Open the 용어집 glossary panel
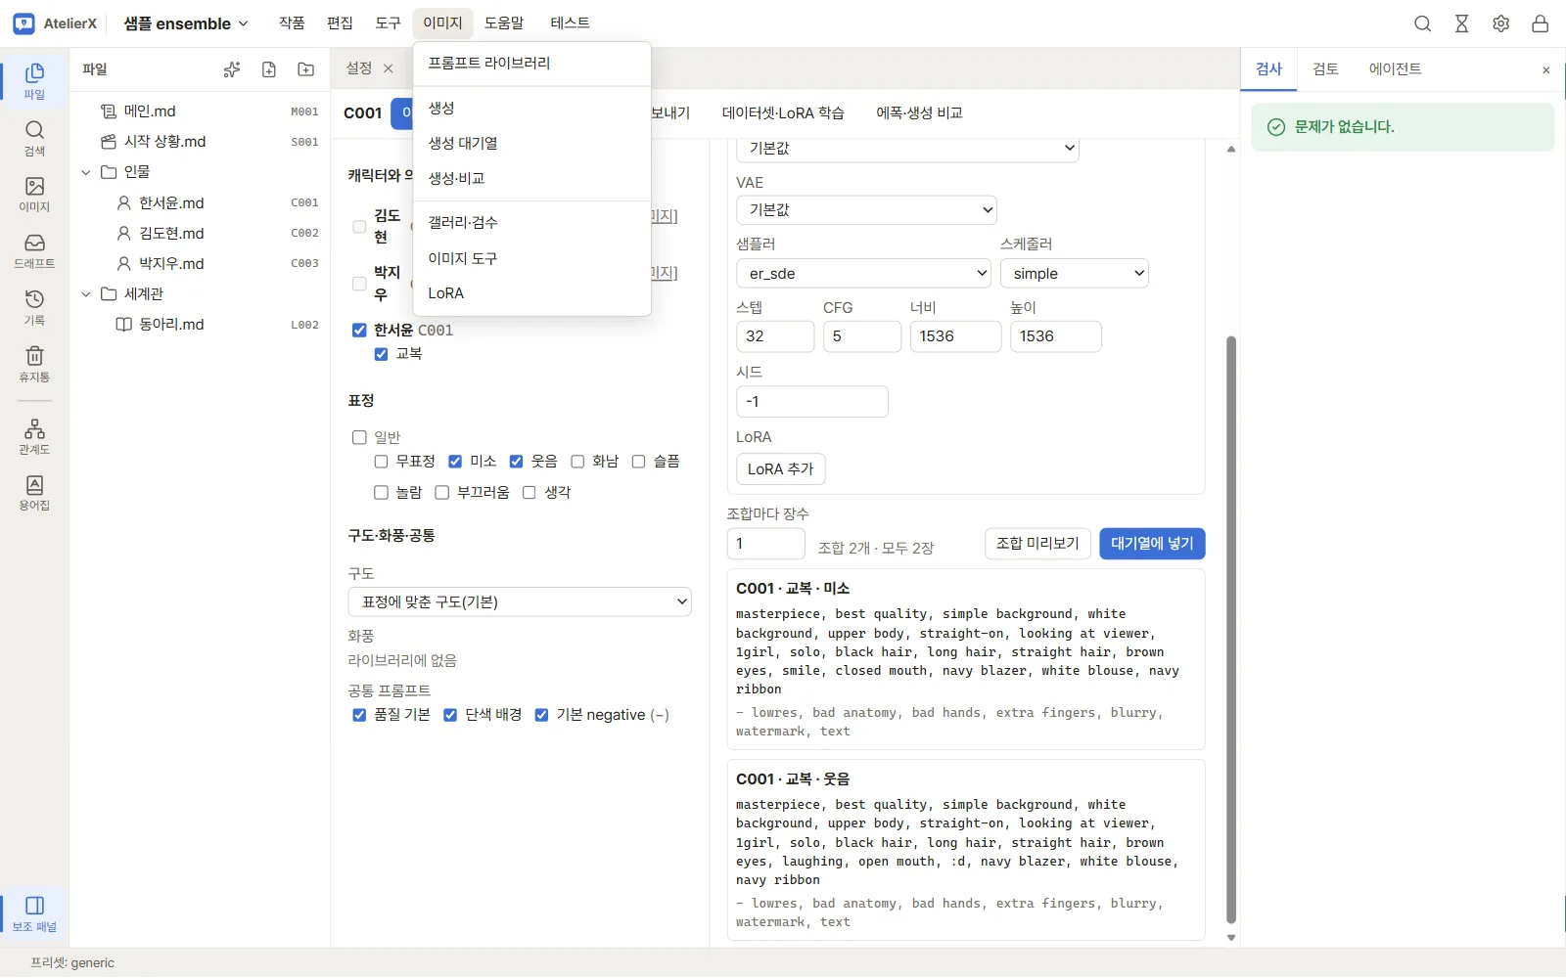This screenshot has height=978, width=1566. (x=34, y=494)
